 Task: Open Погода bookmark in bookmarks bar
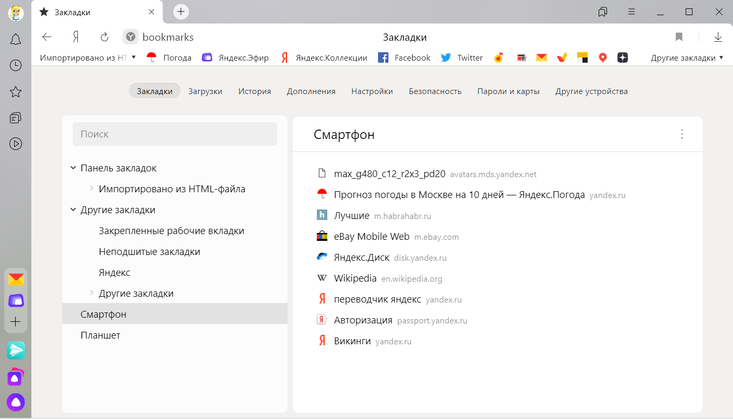[x=169, y=57]
